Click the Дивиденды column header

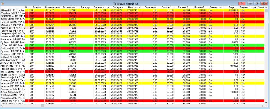coord(150,7)
